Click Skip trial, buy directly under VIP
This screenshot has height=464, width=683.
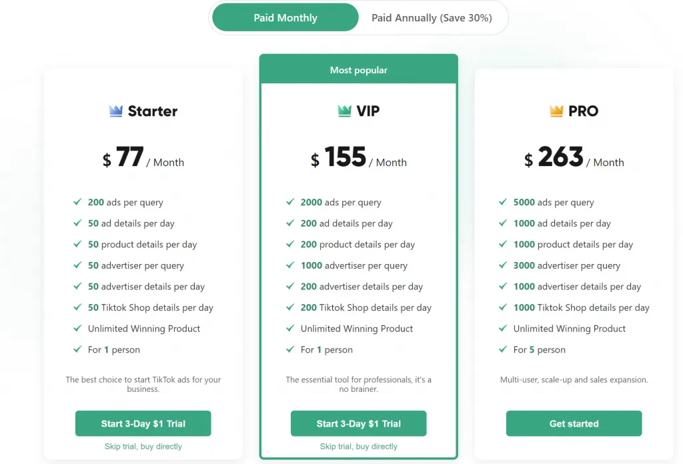[358, 447]
